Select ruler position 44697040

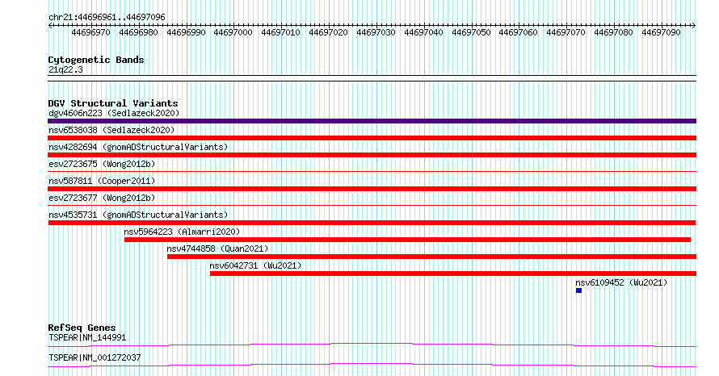pos(423,32)
